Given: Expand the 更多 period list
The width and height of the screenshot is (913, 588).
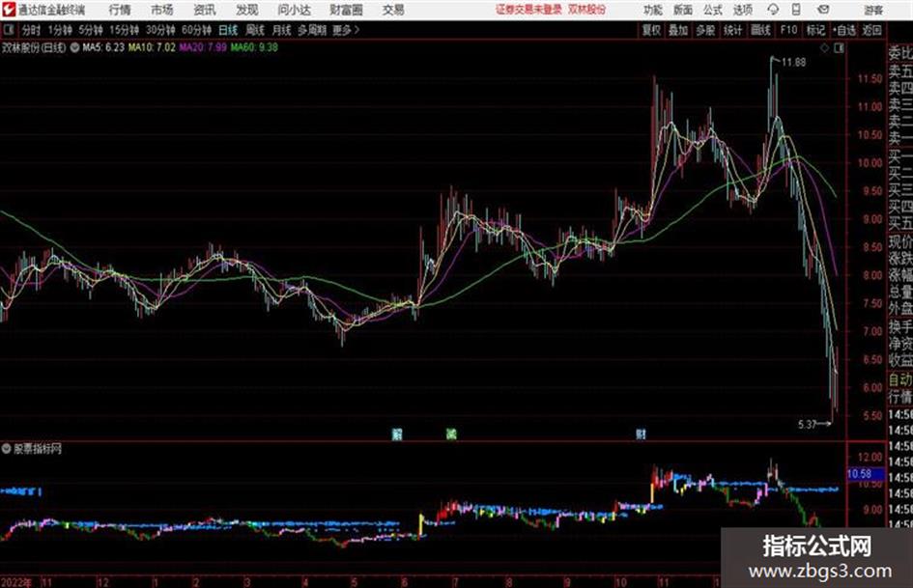Looking at the screenshot, I should (x=346, y=30).
